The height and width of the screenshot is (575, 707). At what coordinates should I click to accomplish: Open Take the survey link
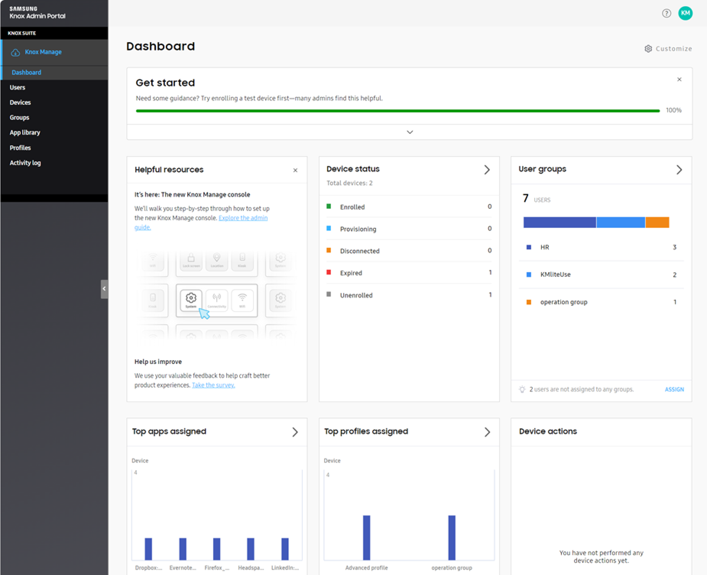pyautogui.click(x=213, y=385)
